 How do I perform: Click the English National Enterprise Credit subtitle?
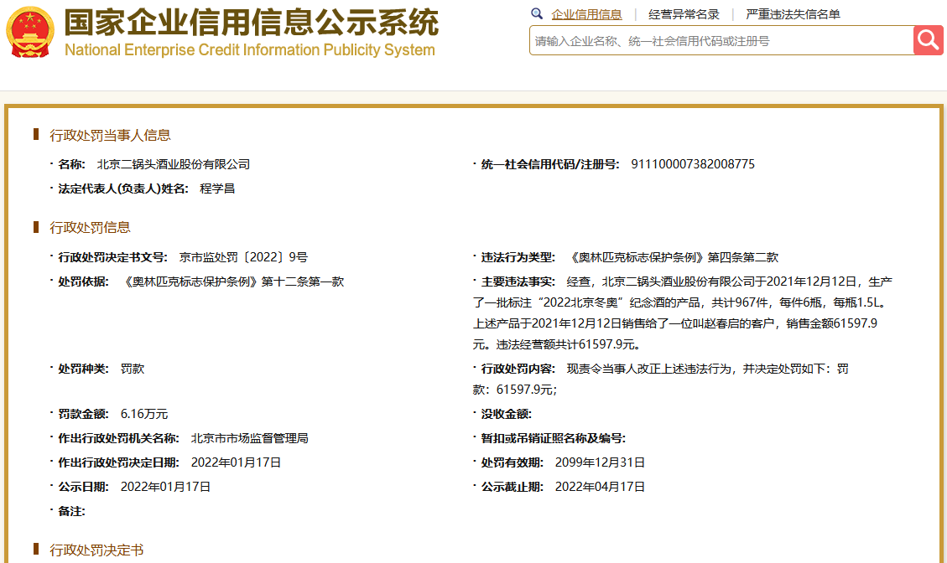250,50
